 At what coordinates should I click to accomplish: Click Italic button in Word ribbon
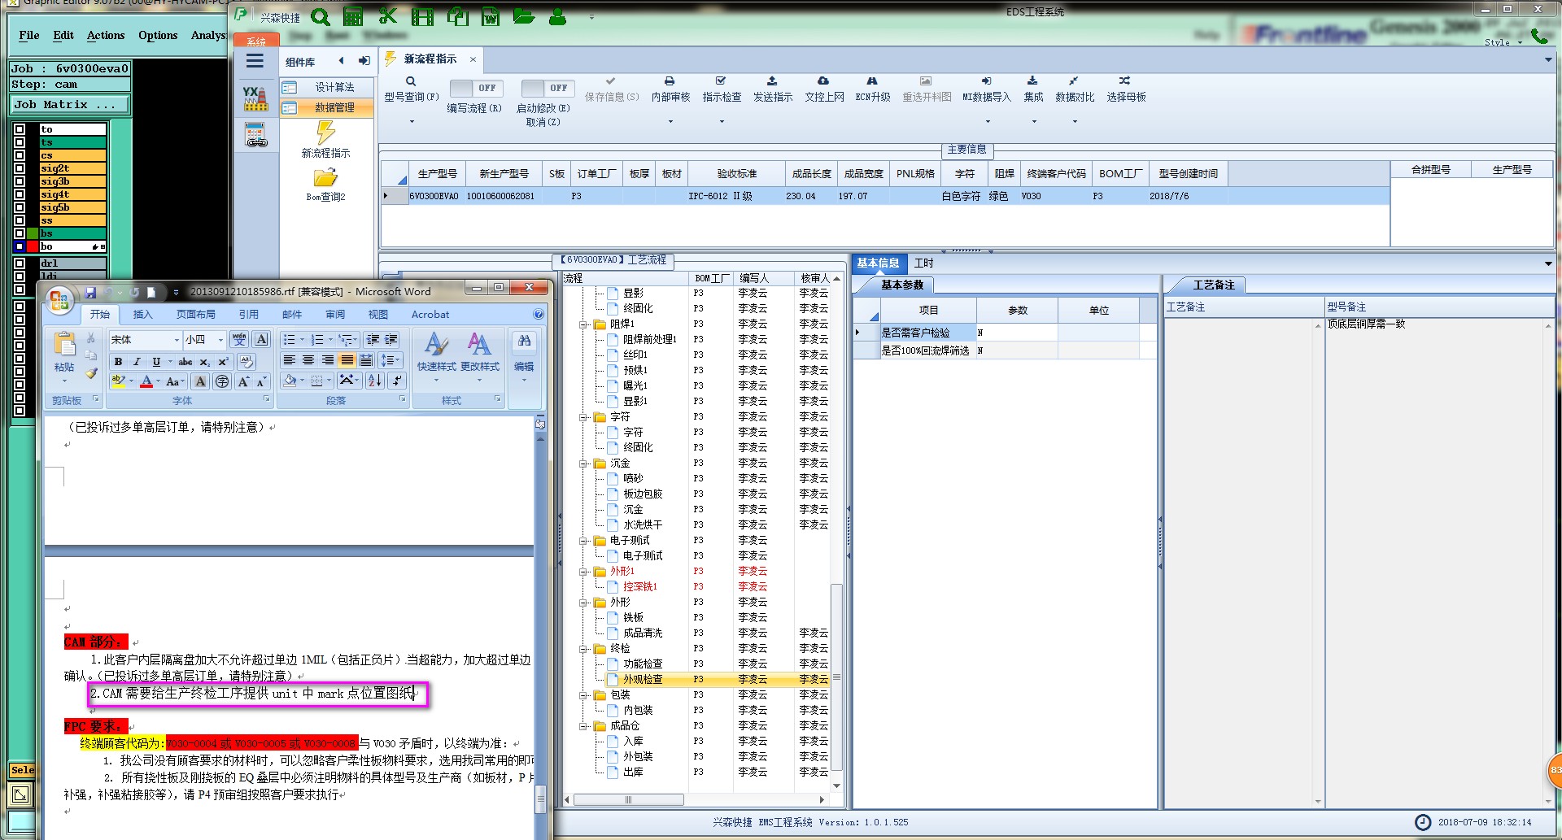pyautogui.click(x=137, y=362)
